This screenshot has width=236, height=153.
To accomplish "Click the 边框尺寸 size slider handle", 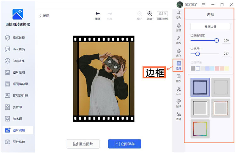I will [198, 54].
